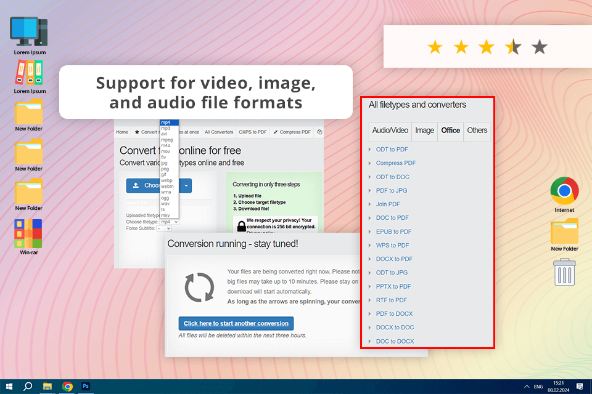Select mkv in the filetype list
This screenshot has height=394, width=592.
165,215
